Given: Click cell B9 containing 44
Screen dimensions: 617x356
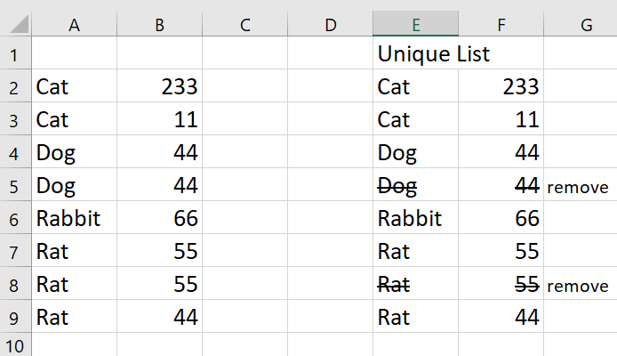Looking at the screenshot, I should (x=160, y=316).
